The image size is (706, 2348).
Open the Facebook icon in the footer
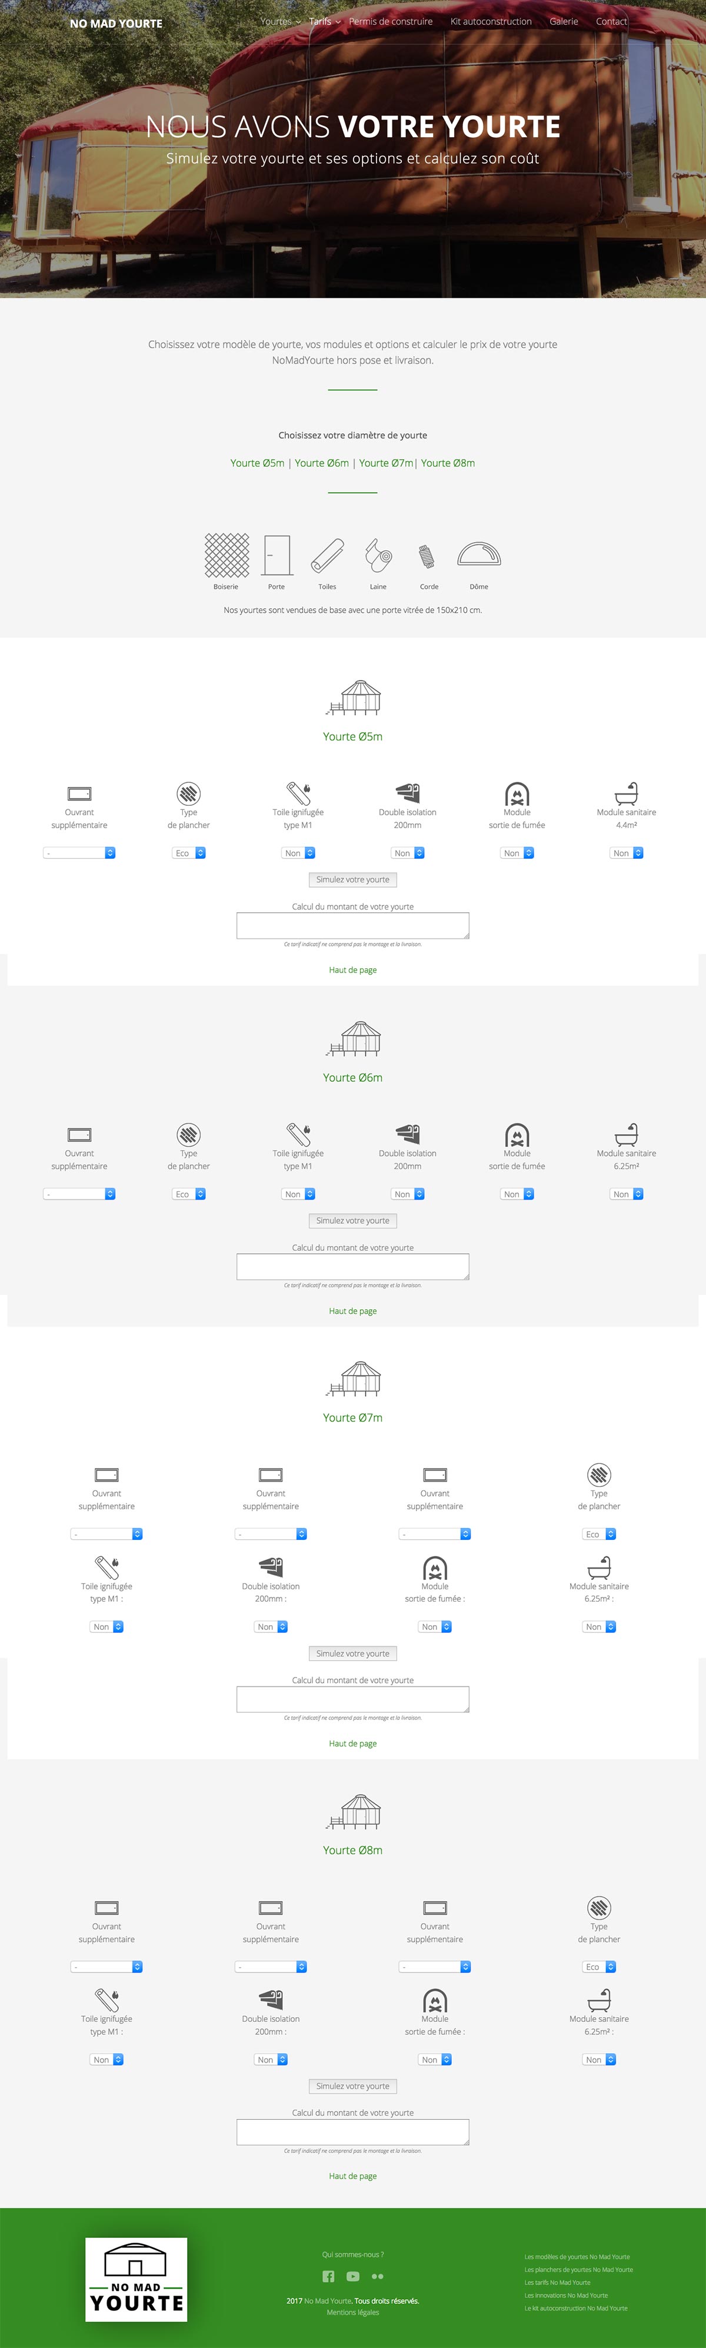(x=328, y=2276)
